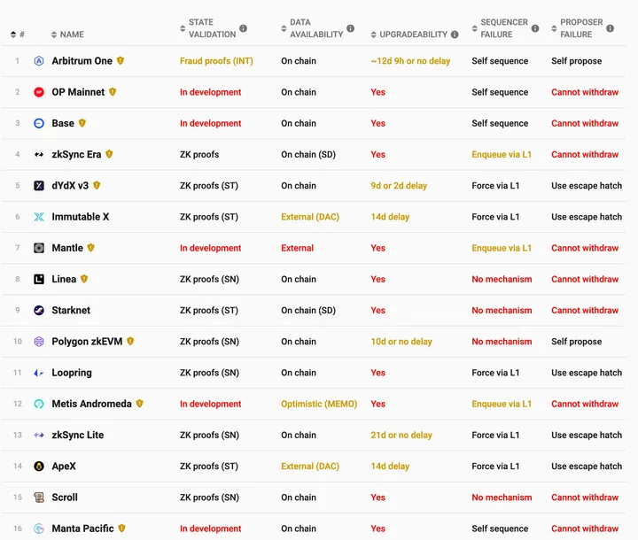Click the OP Mainnet red logo
The height and width of the screenshot is (540, 638).
tap(39, 92)
